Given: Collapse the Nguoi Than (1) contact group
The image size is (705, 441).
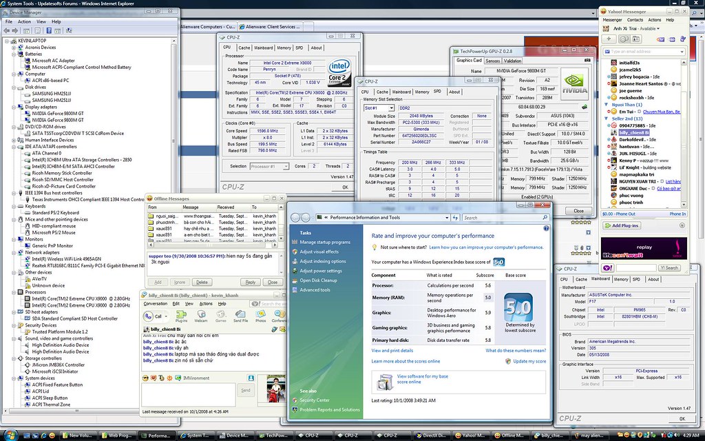Looking at the screenshot, I should pyautogui.click(x=606, y=105).
